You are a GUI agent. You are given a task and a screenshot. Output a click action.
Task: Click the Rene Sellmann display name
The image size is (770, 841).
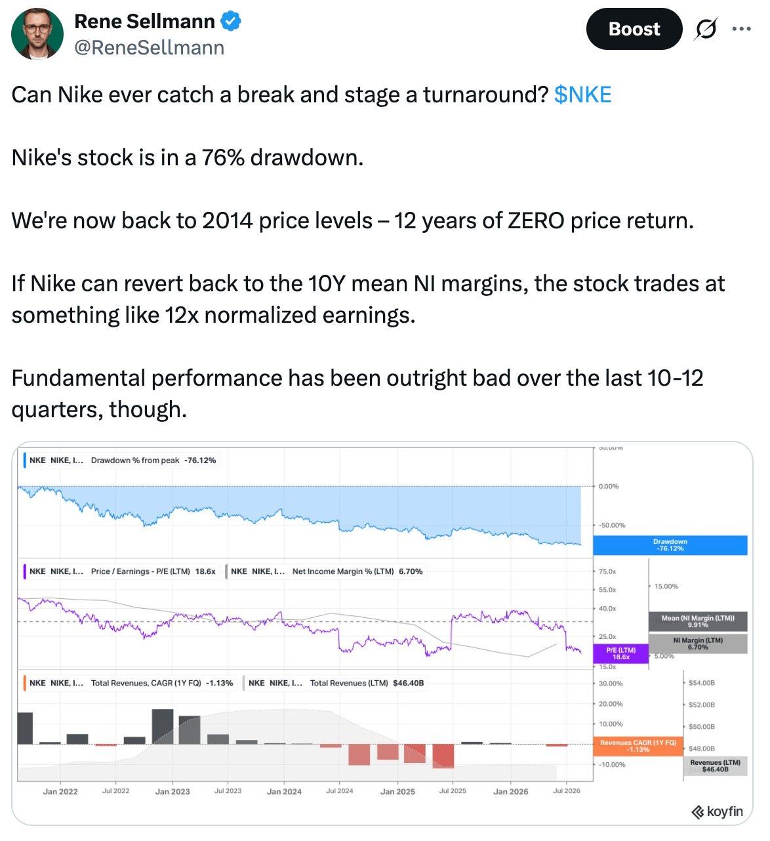pyautogui.click(x=144, y=22)
